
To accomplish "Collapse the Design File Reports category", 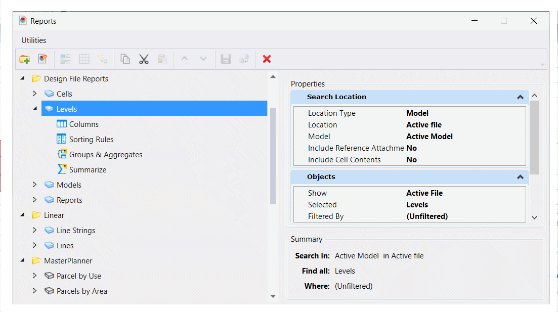I will [22, 78].
